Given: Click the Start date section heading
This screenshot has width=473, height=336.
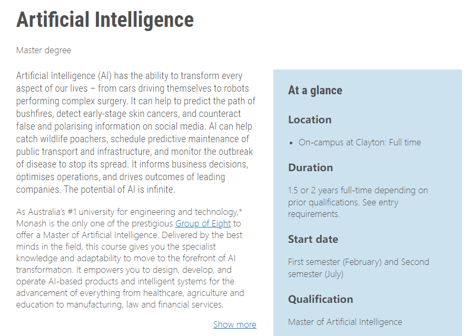Looking at the screenshot, I should (313, 239).
